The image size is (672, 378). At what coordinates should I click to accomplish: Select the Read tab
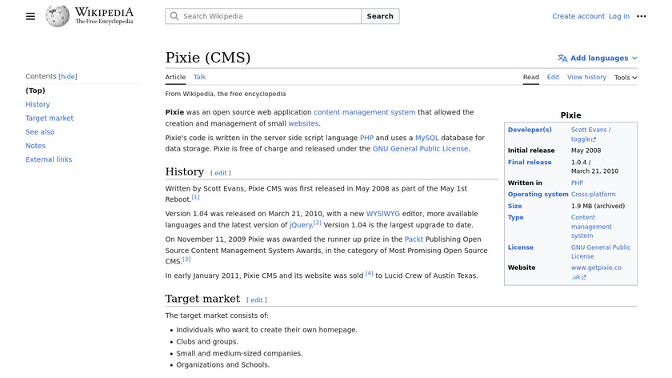tap(530, 77)
